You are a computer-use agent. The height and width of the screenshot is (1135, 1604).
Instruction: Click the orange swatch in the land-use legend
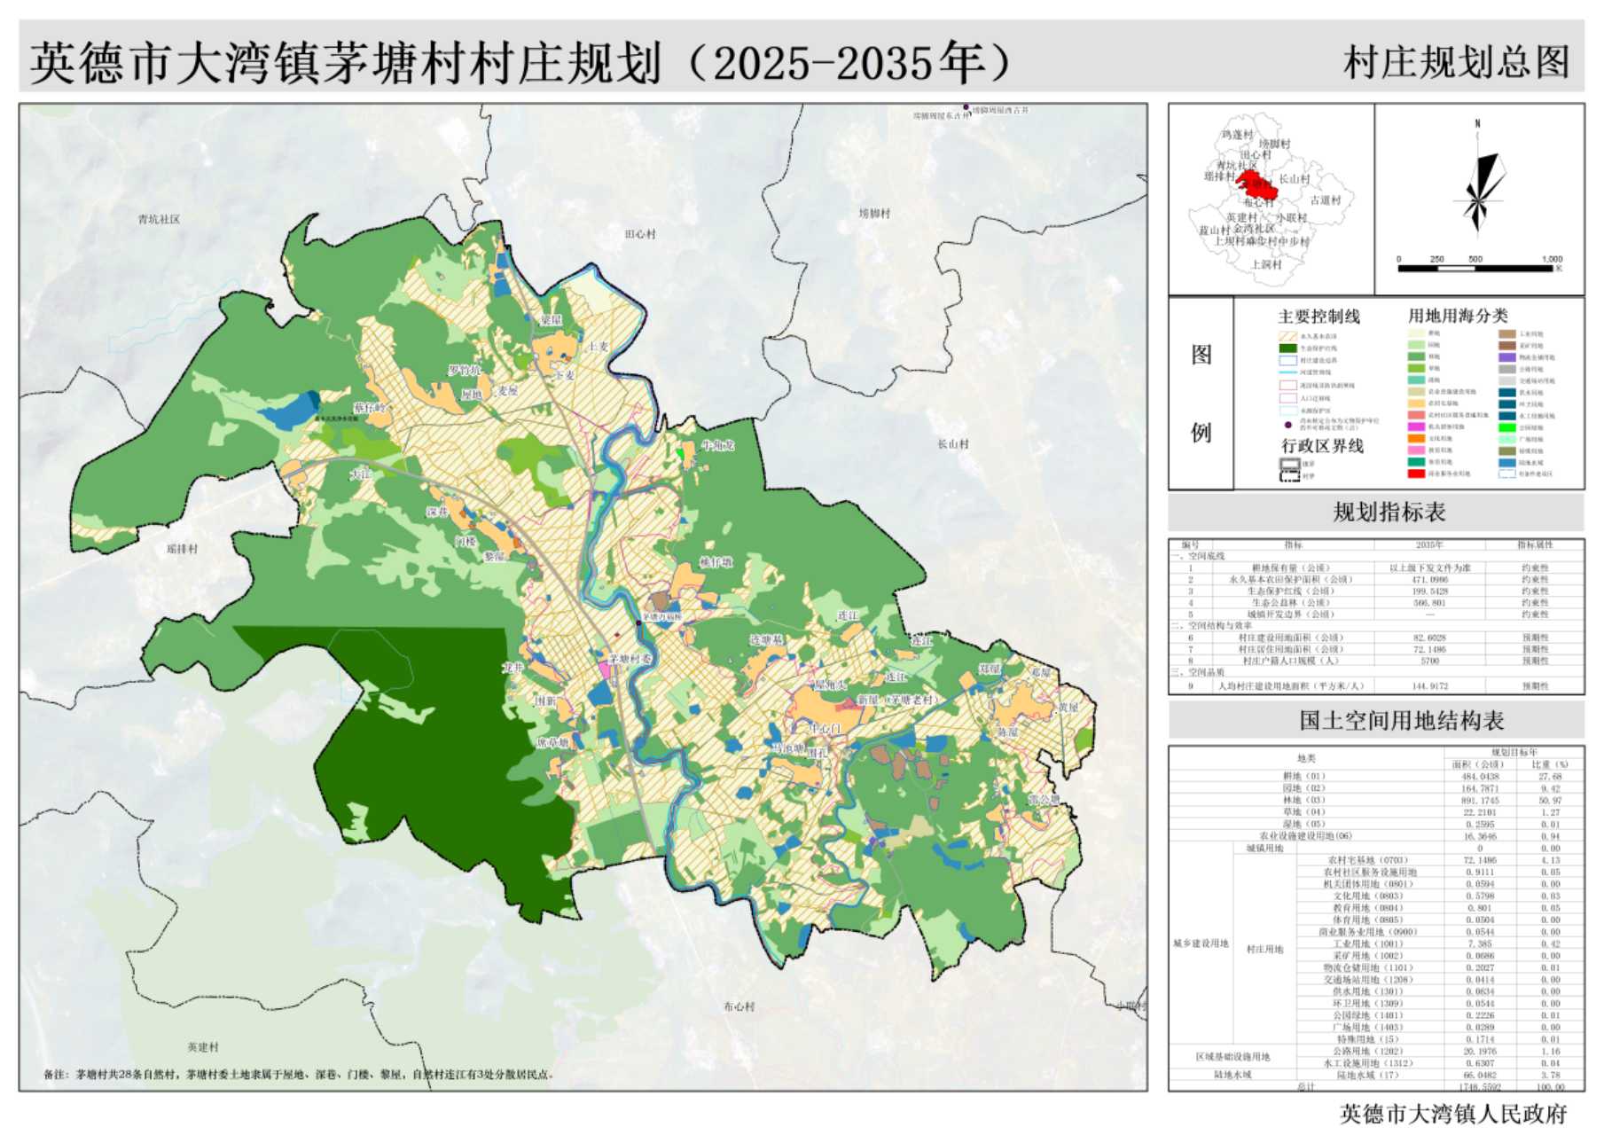(x=1416, y=438)
